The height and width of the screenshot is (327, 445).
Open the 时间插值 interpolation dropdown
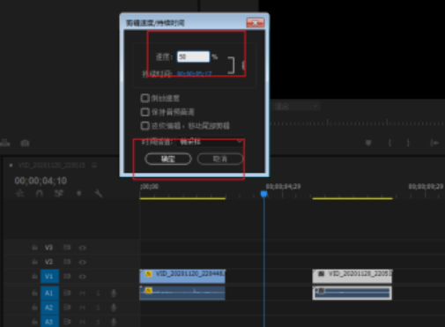tap(211, 142)
